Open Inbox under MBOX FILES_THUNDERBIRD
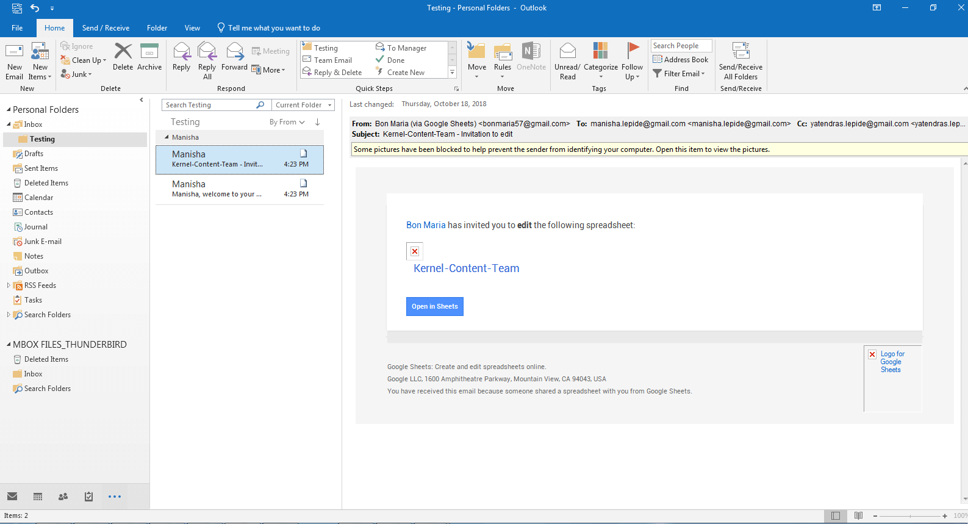This screenshot has width=968, height=524. pyautogui.click(x=33, y=374)
